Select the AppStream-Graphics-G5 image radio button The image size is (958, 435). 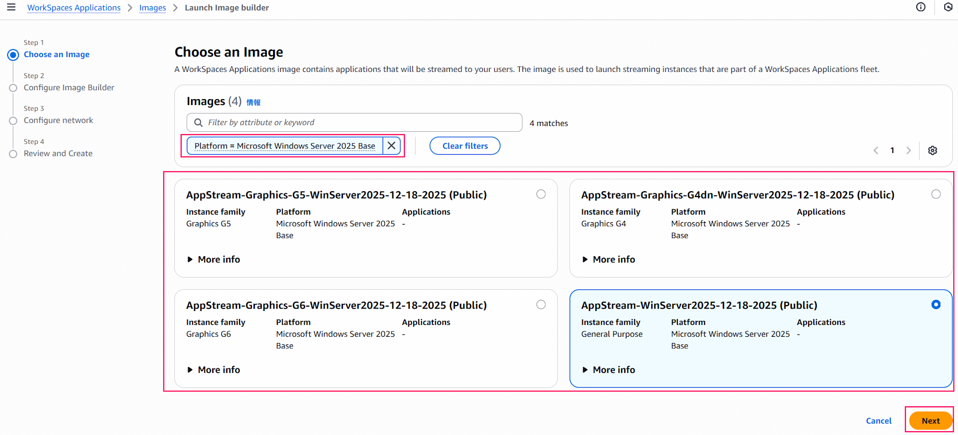(541, 194)
